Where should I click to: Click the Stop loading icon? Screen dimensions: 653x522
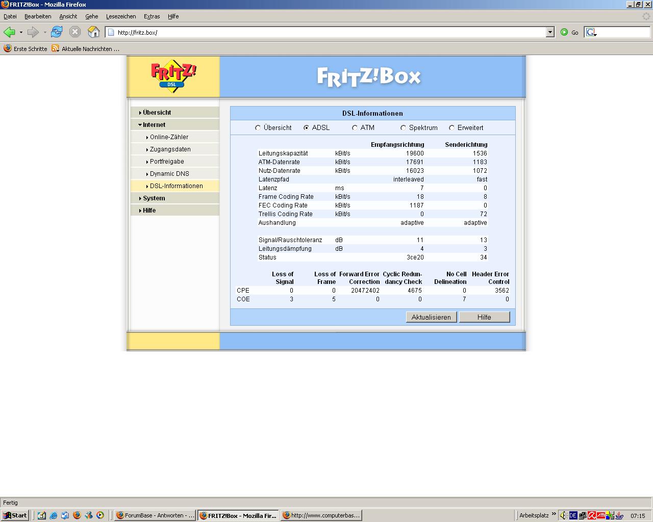tap(75, 32)
